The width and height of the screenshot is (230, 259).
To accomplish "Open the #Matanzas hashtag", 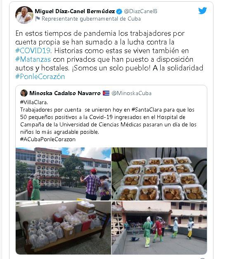I will click(33, 59).
